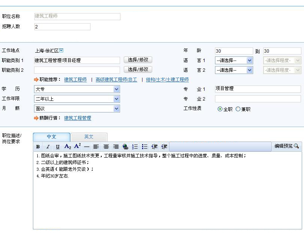Toggle bold formatting in the editor
This screenshot has height=235, width=304.
pyautogui.click(x=38, y=147)
